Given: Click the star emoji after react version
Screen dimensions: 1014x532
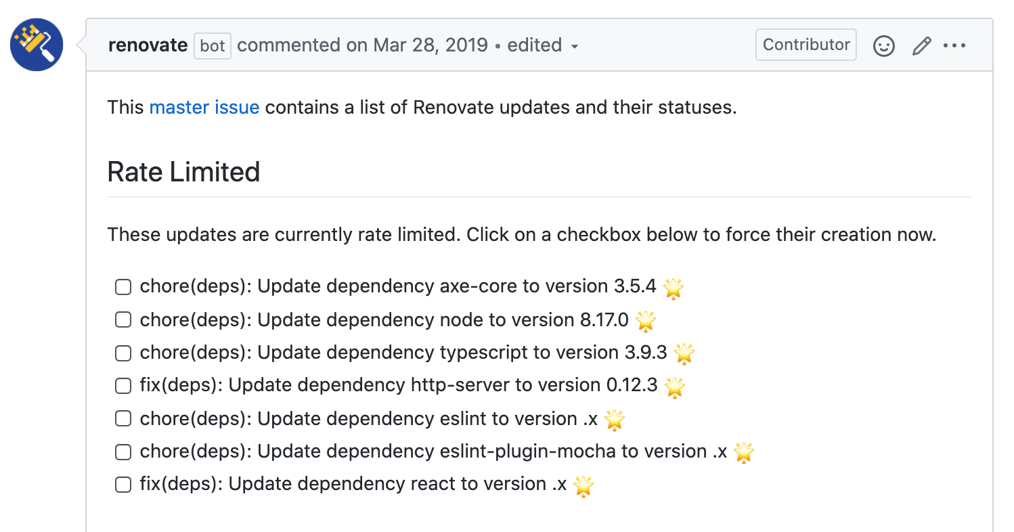Looking at the screenshot, I should (583, 485).
